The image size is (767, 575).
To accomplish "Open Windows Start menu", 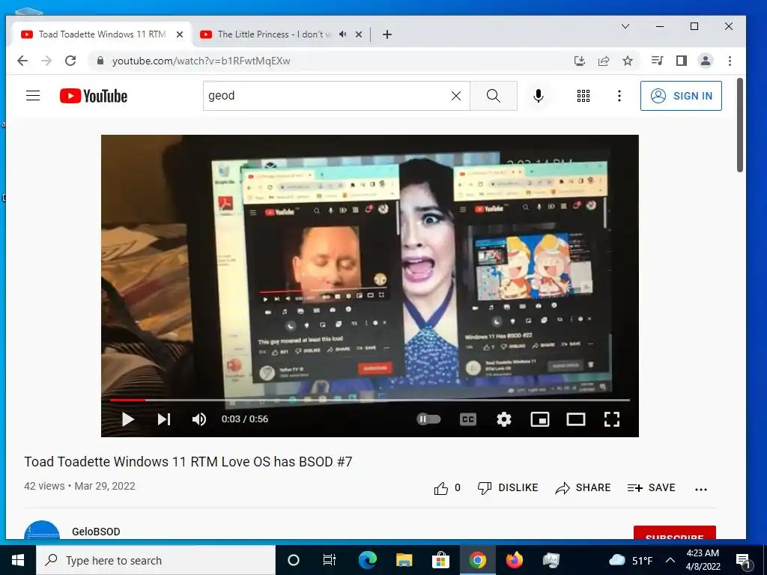I will click(x=18, y=560).
